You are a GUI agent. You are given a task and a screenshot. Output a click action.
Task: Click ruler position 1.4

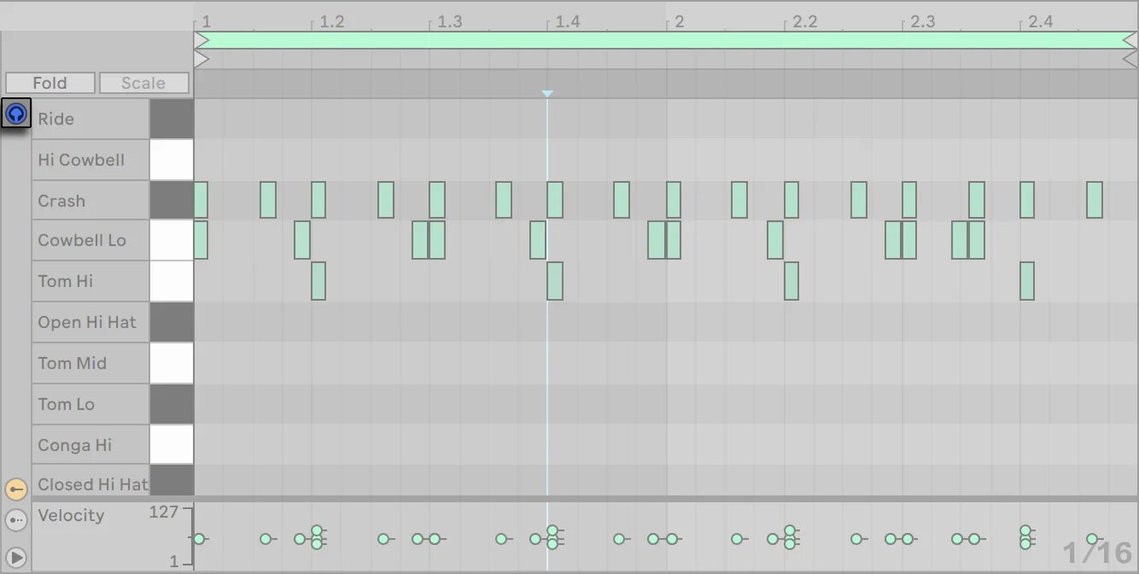coord(567,21)
